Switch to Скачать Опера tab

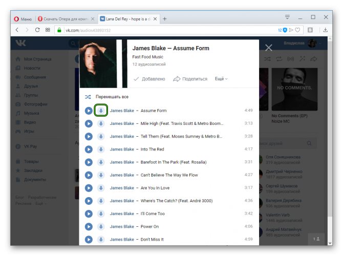point(66,19)
